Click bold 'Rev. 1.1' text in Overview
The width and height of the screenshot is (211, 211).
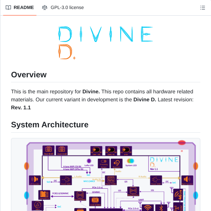[x=21, y=108]
